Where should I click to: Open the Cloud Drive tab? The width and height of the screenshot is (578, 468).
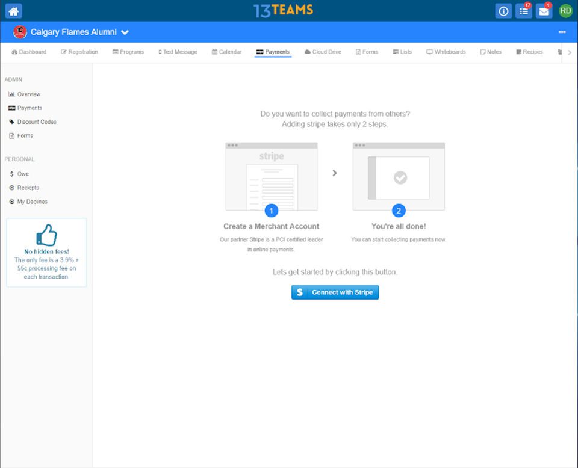point(323,52)
